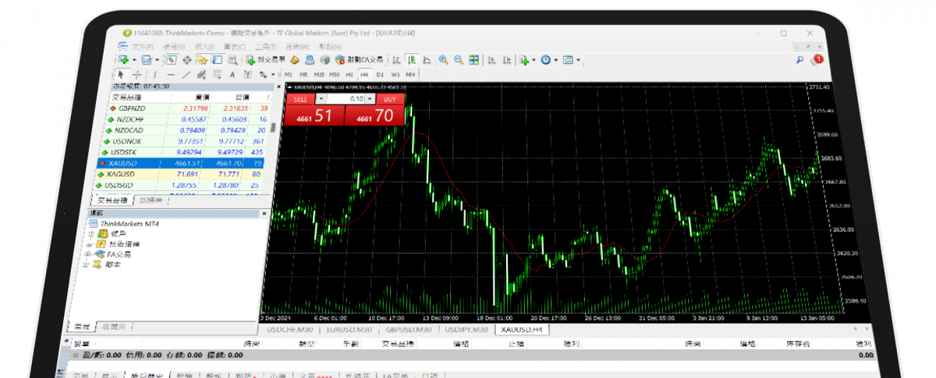Screen dimensions: 936x378
Task: Expand the Accounts node in Navigator
Action: point(90,233)
